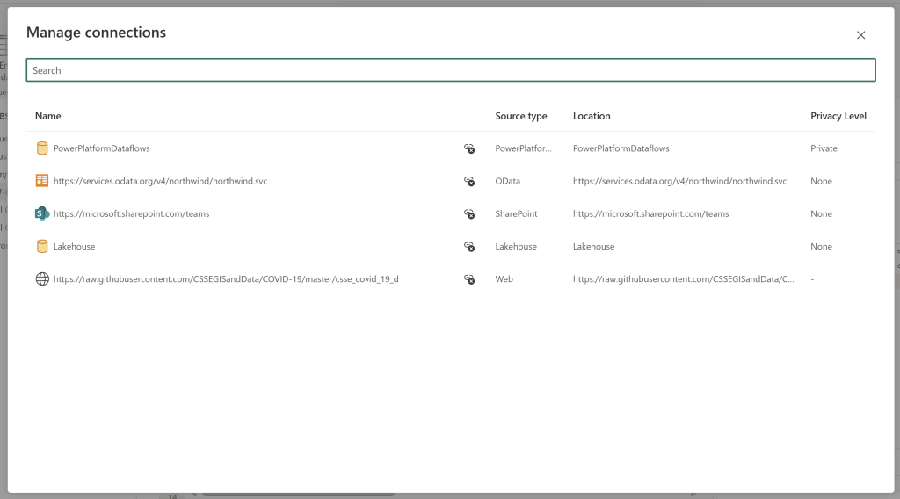Select the PowerPlatformDataflows connection name
Image resolution: width=900 pixels, height=499 pixels.
click(102, 148)
